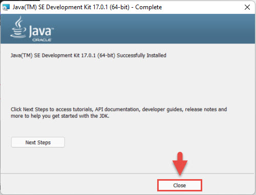
Task: Click '17.0.1' in the title bar text
Action: click(100, 7)
